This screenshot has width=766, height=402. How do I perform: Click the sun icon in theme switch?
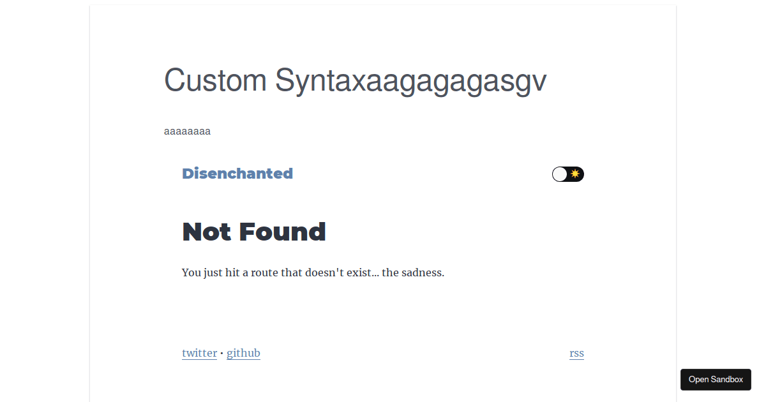[x=575, y=174]
